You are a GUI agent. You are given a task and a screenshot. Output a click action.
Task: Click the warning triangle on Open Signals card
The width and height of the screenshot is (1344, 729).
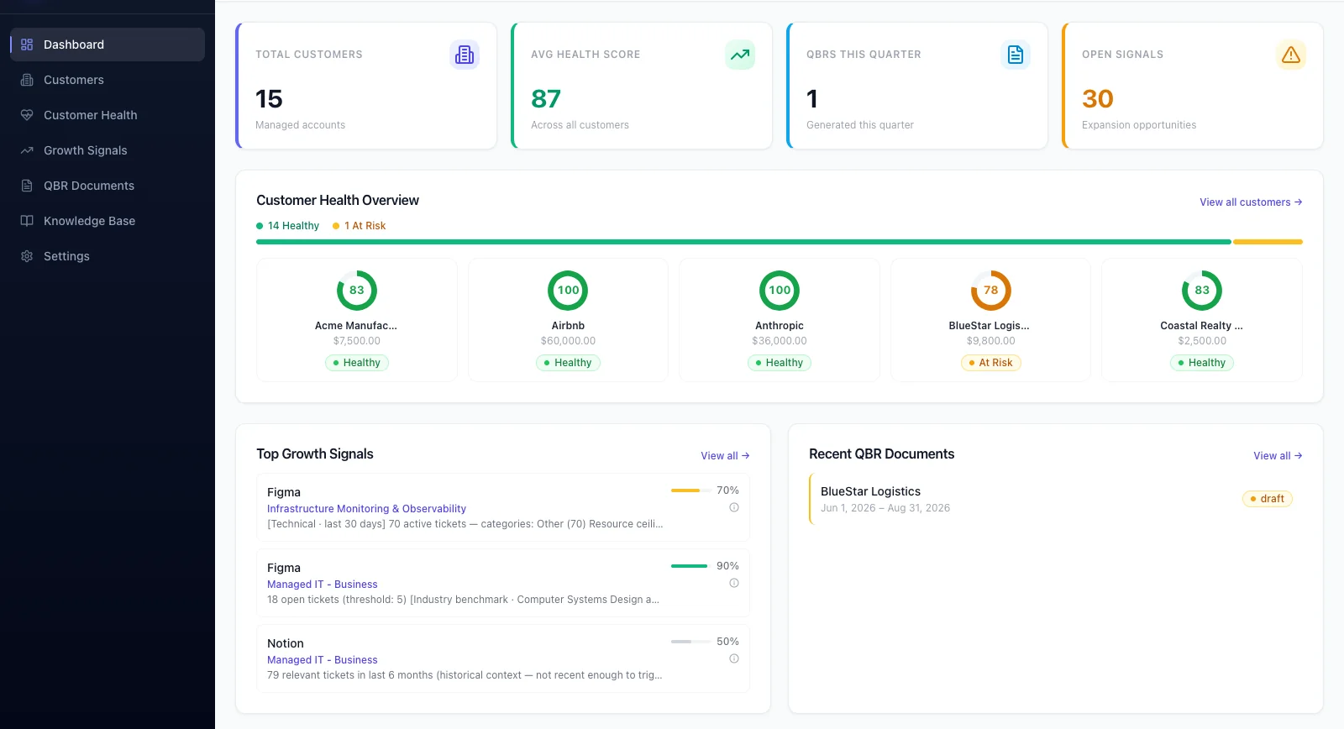pos(1291,55)
